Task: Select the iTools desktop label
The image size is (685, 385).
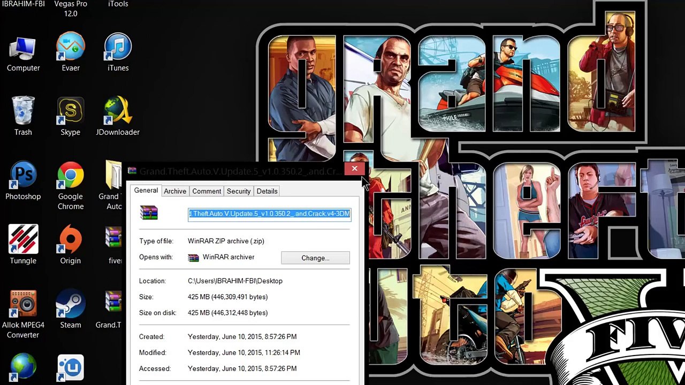Action: coord(118,4)
